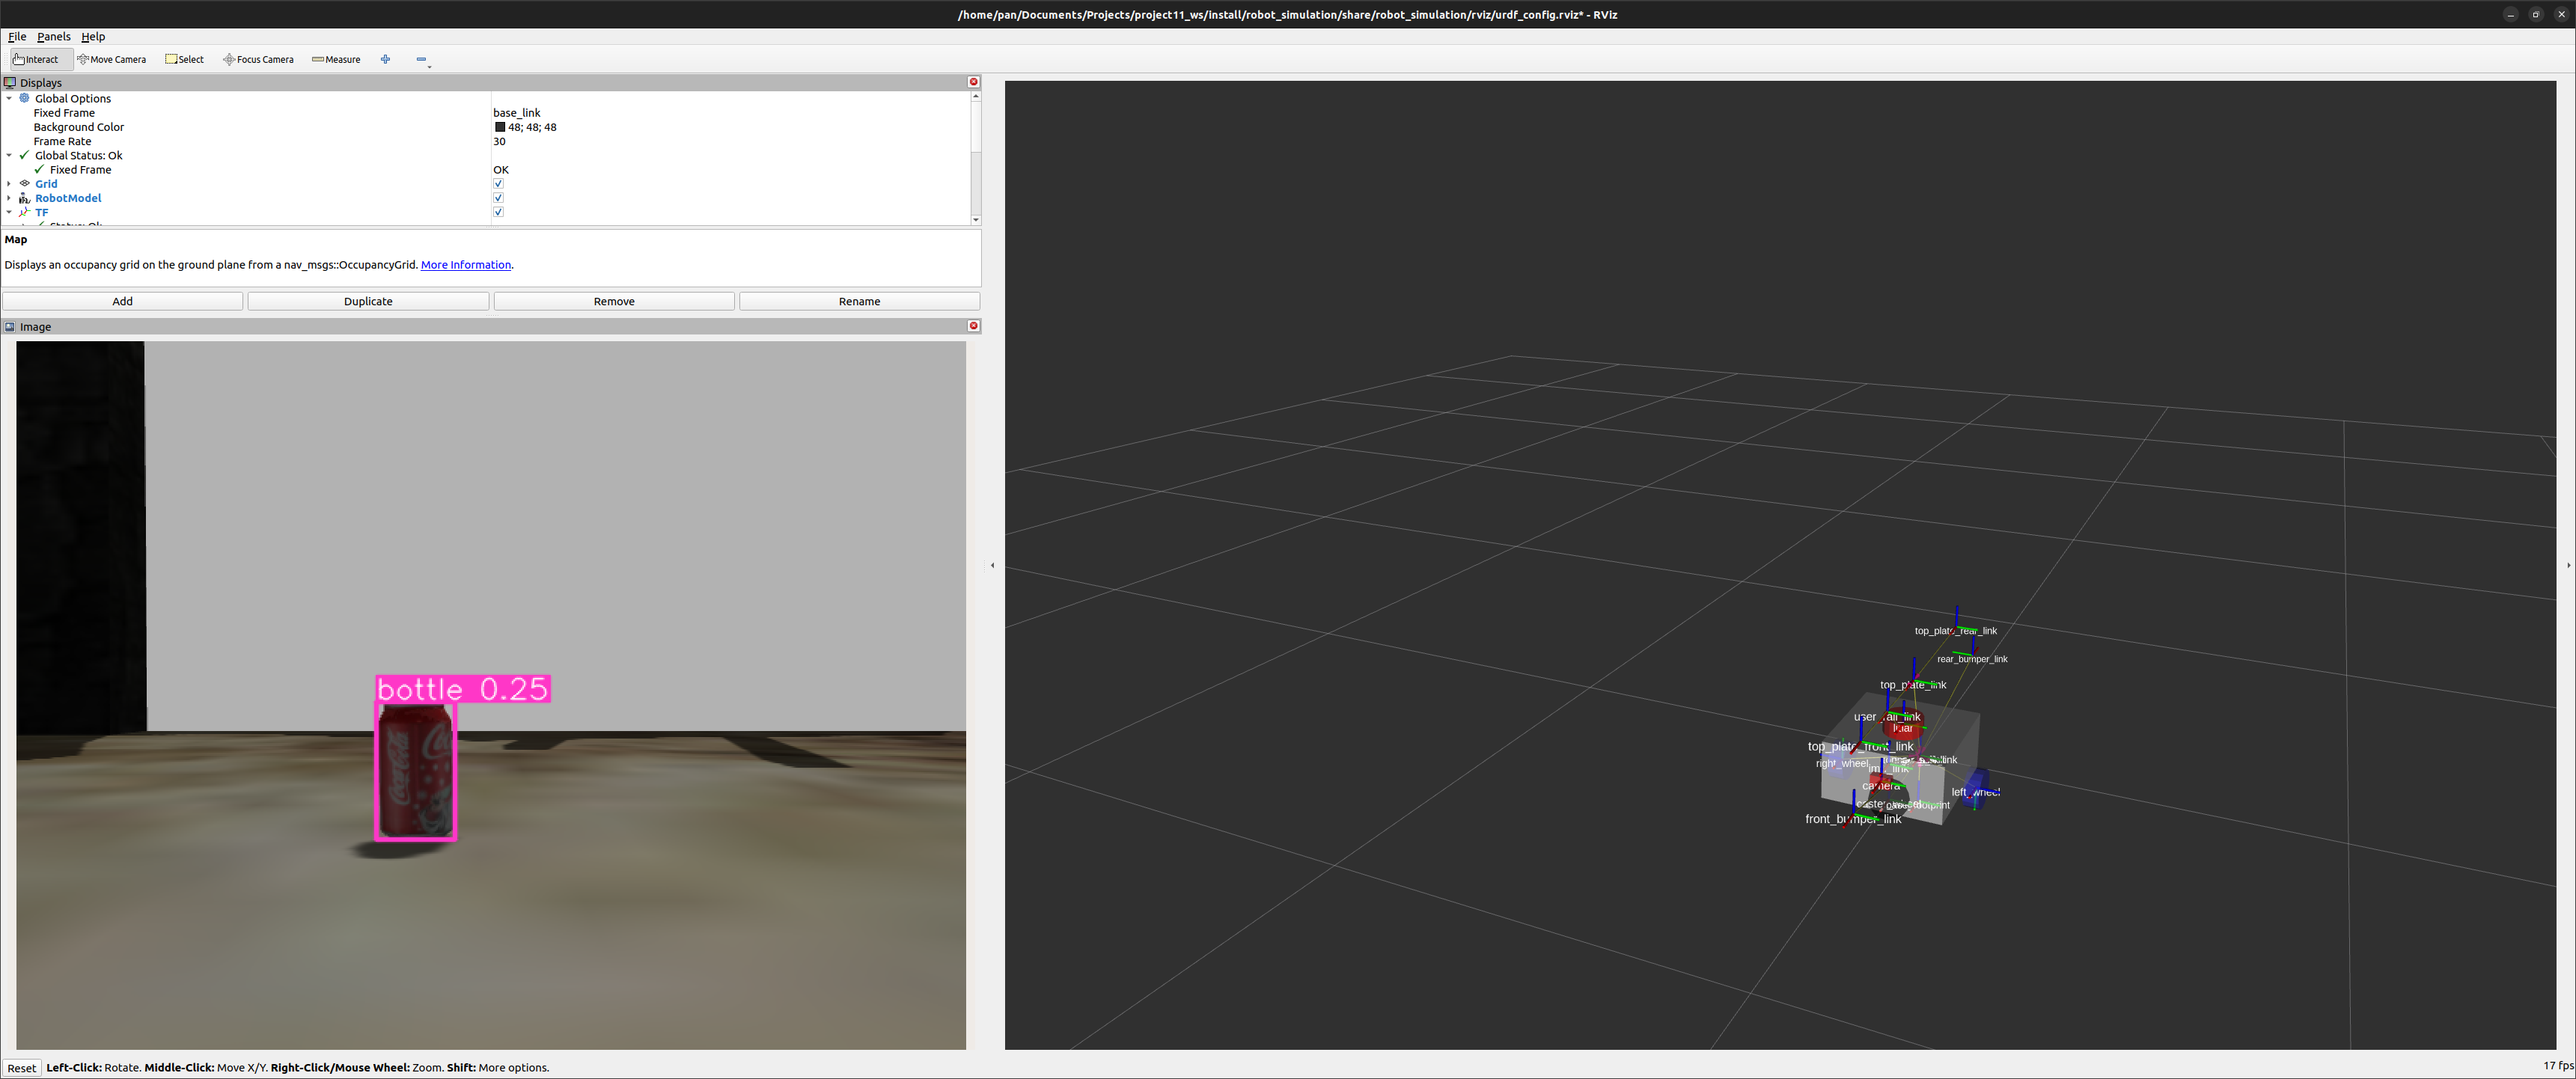Viewport: 2576px width, 1079px height.
Task: Edit the Fixed Frame base_link value
Action: [x=517, y=113]
